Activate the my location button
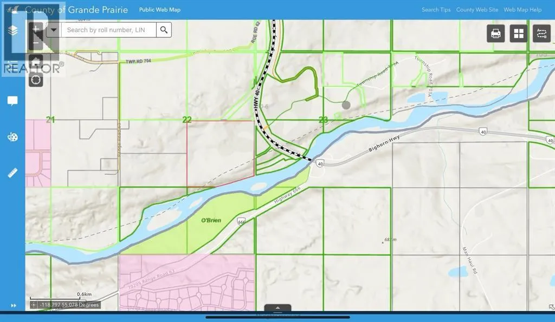The height and width of the screenshot is (322, 555). click(x=36, y=80)
